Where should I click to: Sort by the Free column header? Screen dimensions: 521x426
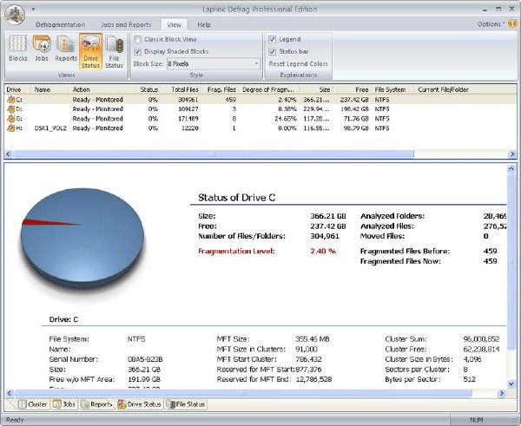coord(353,89)
